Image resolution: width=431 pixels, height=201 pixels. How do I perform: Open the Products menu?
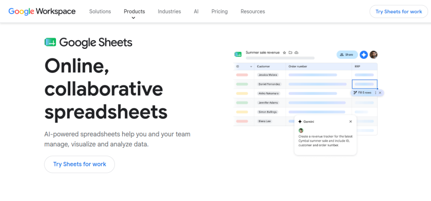click(x=134, y=11)
